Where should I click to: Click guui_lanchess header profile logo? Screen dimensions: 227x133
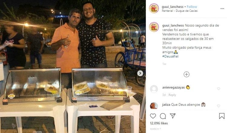pyautogui.click(x=154, y=8)
